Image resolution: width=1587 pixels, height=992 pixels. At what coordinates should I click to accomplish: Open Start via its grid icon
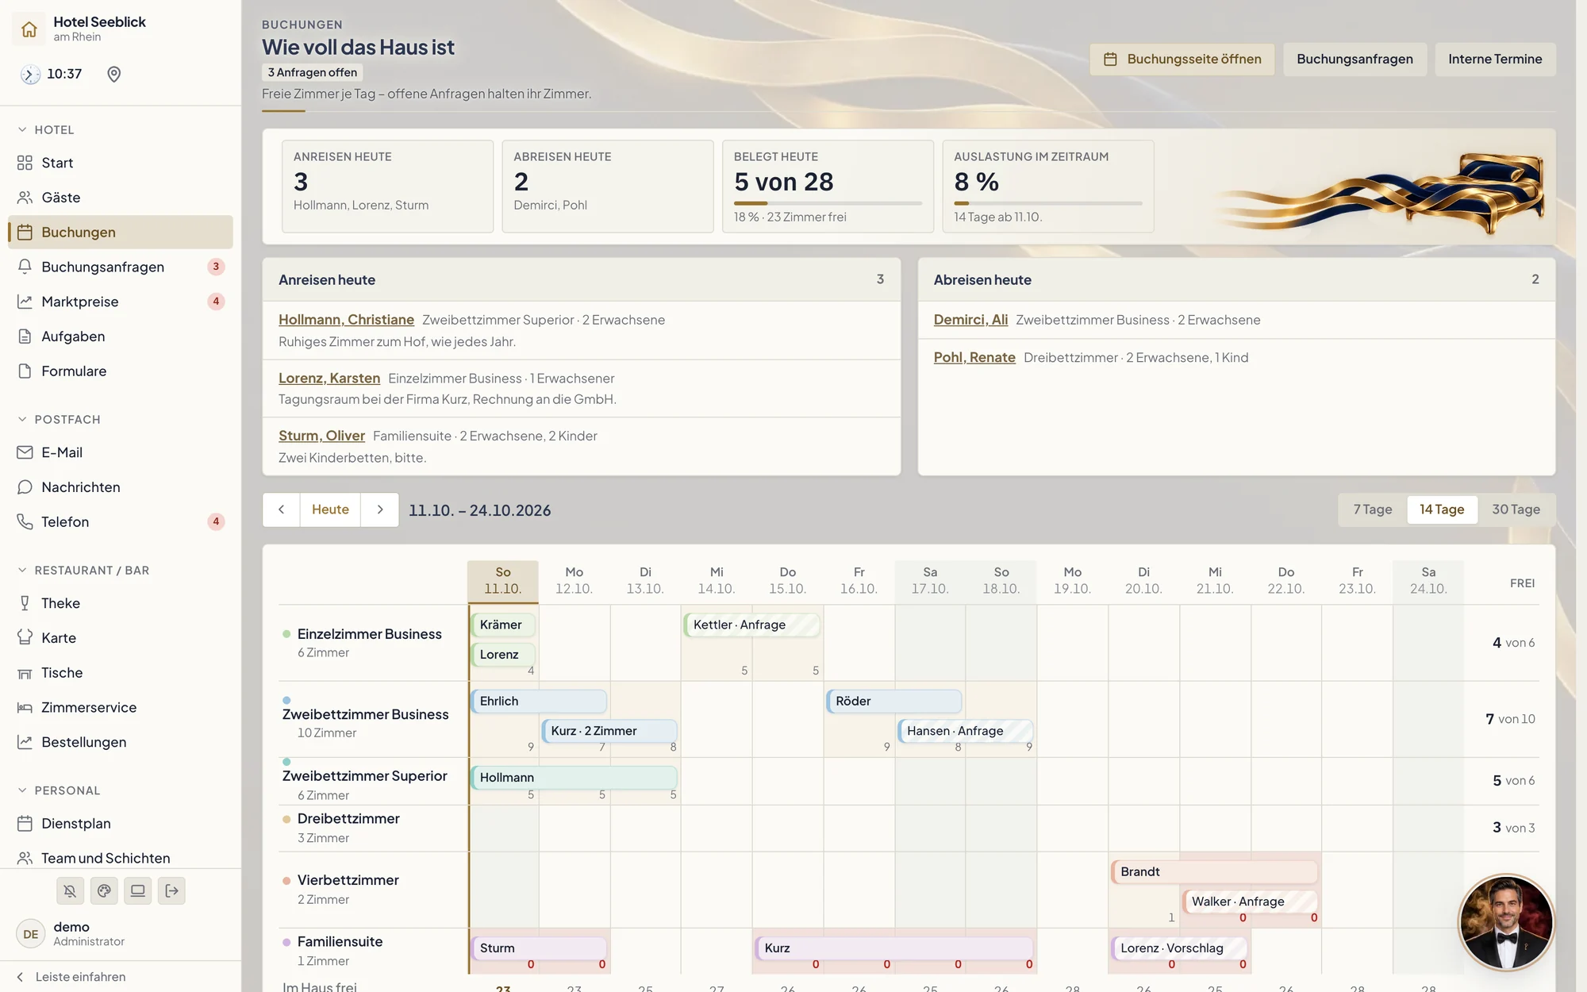(x=25, y=163)
